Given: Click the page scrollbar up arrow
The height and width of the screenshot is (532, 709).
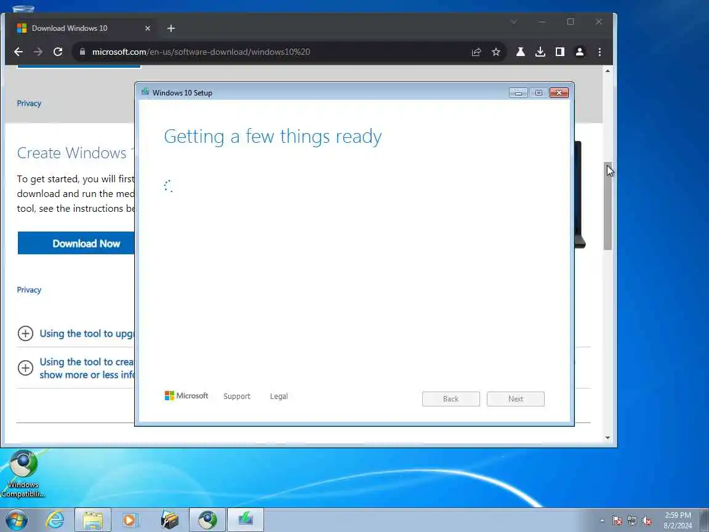Looking at the screenshot, I should click(607, 71).
